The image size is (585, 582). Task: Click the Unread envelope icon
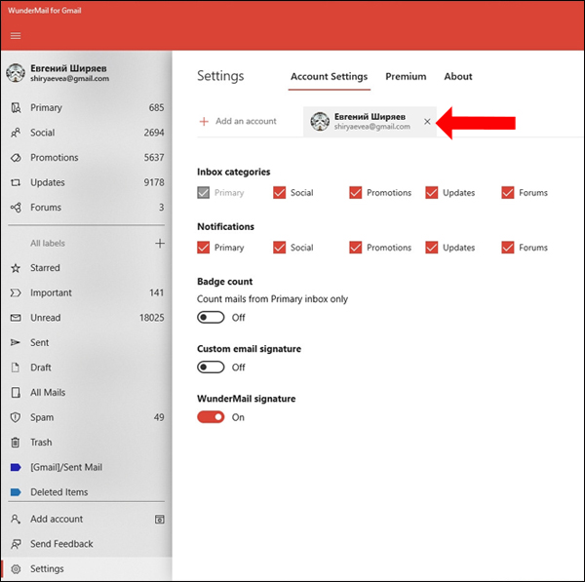[16, 318]
